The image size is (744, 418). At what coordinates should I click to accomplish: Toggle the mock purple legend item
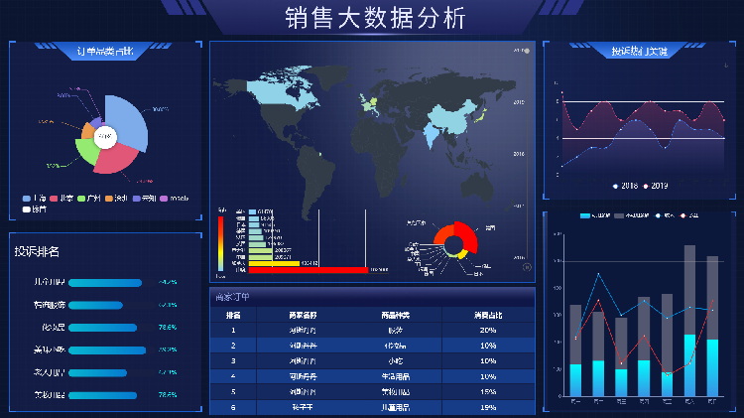coord(175,198)
